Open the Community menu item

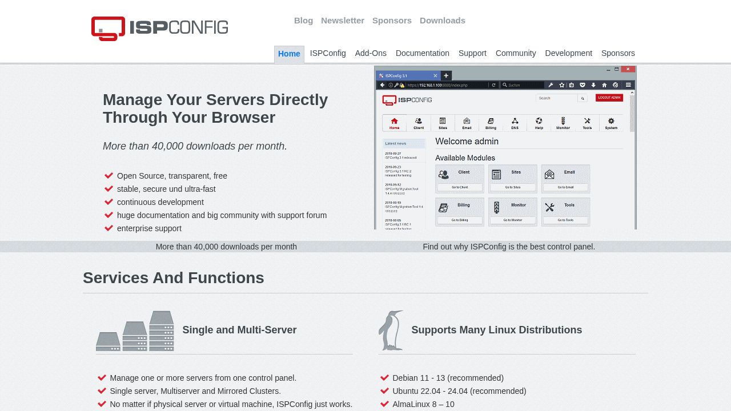coord(516,53)
